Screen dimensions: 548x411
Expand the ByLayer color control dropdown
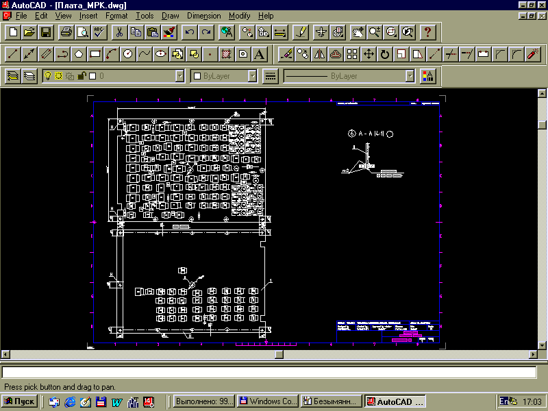(252, 76)
